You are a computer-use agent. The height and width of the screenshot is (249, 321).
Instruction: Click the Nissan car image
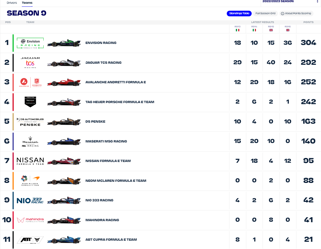pos(64,161)
